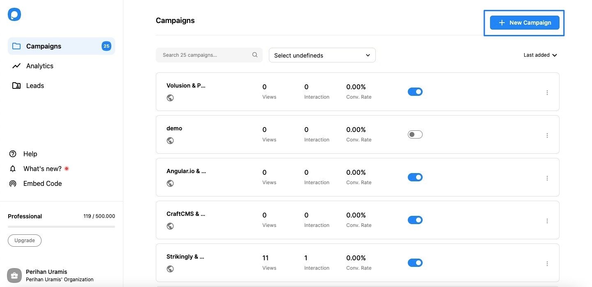
Task: Open three-dot menu for demo campaign
Action: [547, 135]
